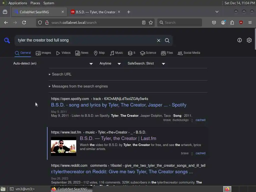Open the Auto-detect (en) language dropdown
Image resolution: width=256 pixels, height=192 pixels.
[x=53, y=63]
